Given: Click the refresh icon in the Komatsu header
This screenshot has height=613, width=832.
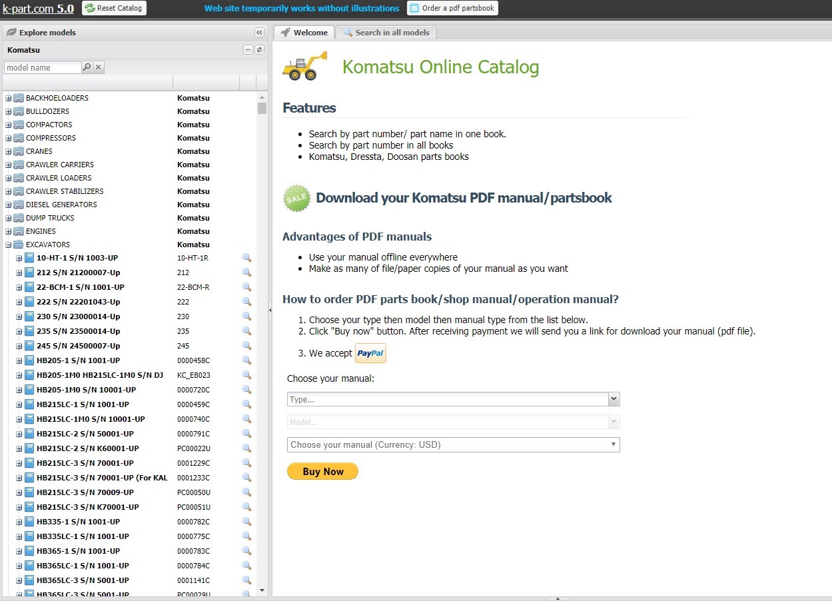Looking at the screenshot, I should pyautogui.click(x=259, y=50).
